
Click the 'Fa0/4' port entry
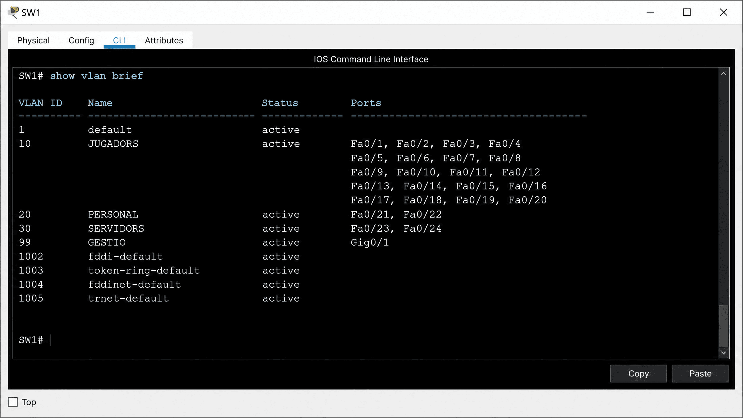pyautogui.click(x=505, y=144)
